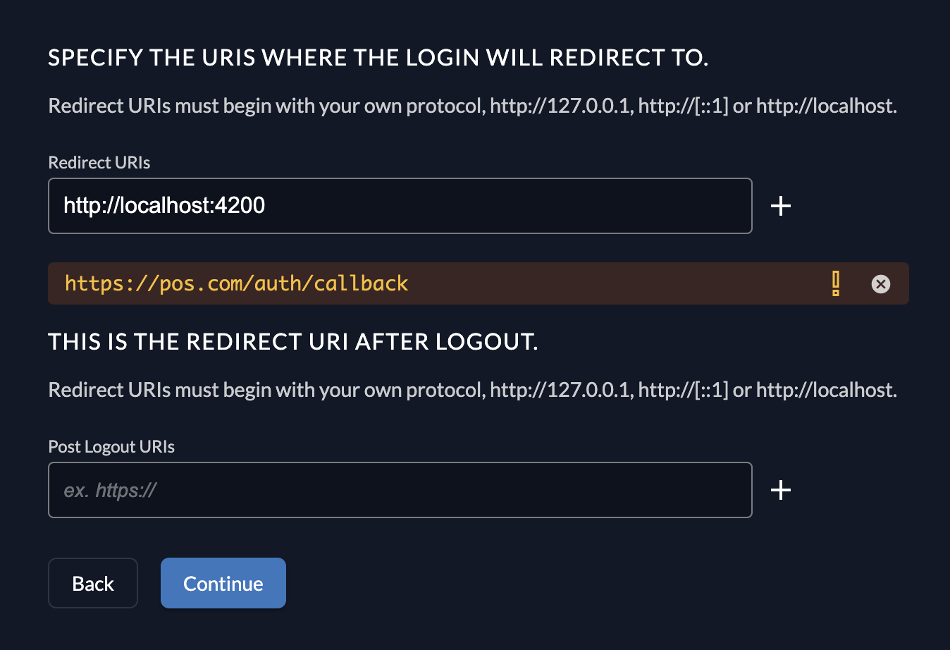
Task: Click the login redirect URIs heading
Action: (x=378, y=58)
